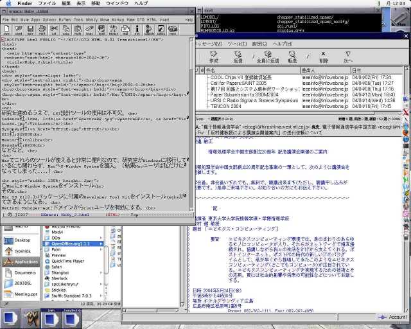This screenshot has width=411, height=329.
Task: Click the Copy icon in XEmacs toolbar
Action: tap(66, 30)
